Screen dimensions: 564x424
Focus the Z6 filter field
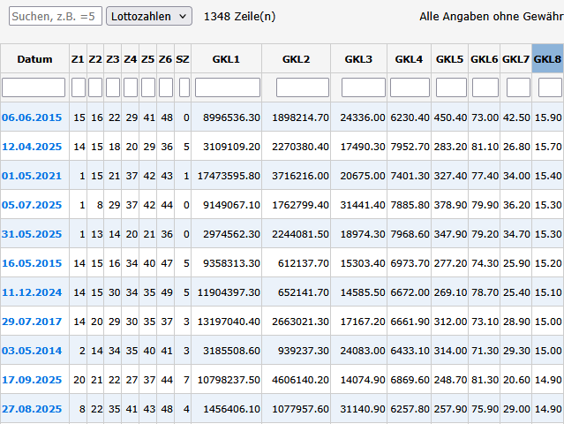tap(166, 87)
